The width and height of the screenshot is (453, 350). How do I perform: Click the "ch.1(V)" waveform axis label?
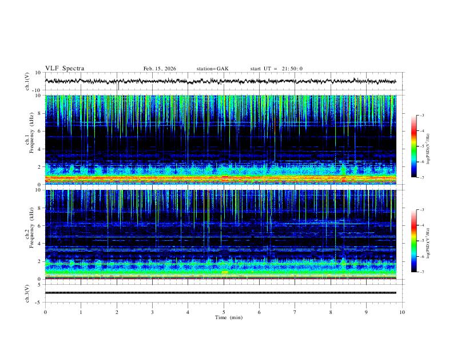(x=27, y=81)
